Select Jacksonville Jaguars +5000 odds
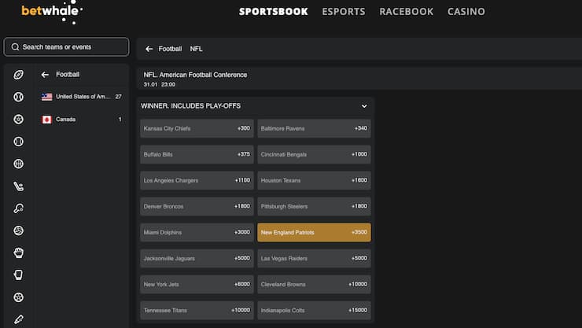 [x=197, y=258]
